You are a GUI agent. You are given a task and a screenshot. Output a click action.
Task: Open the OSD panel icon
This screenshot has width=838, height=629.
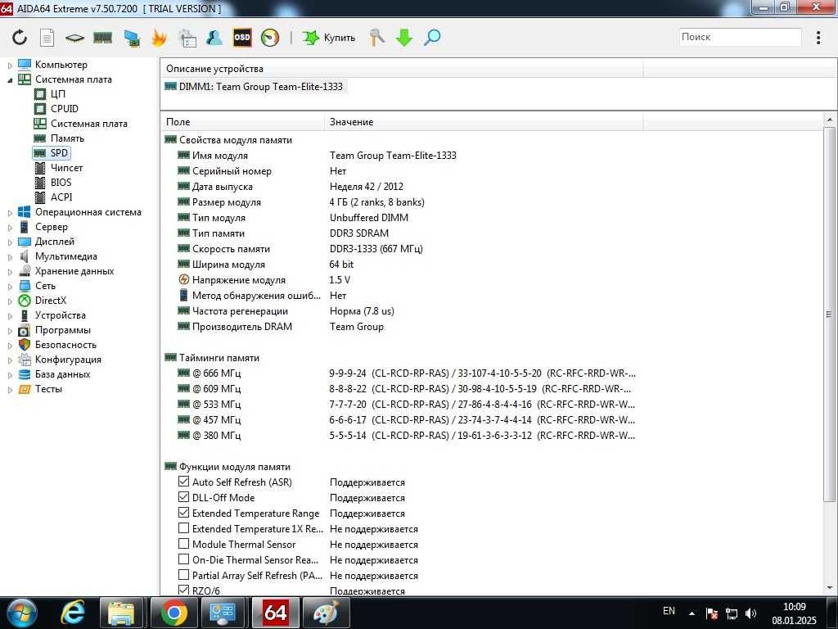click(x=242, y=38)
